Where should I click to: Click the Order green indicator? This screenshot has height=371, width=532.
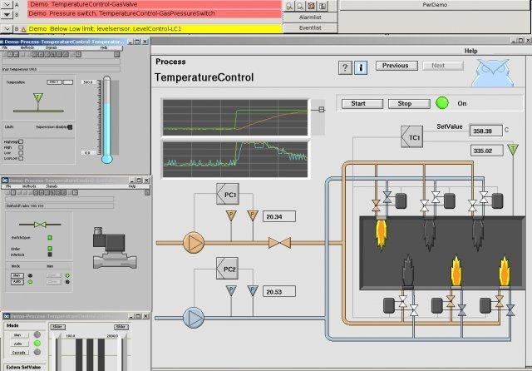click(x=50, y=249)
